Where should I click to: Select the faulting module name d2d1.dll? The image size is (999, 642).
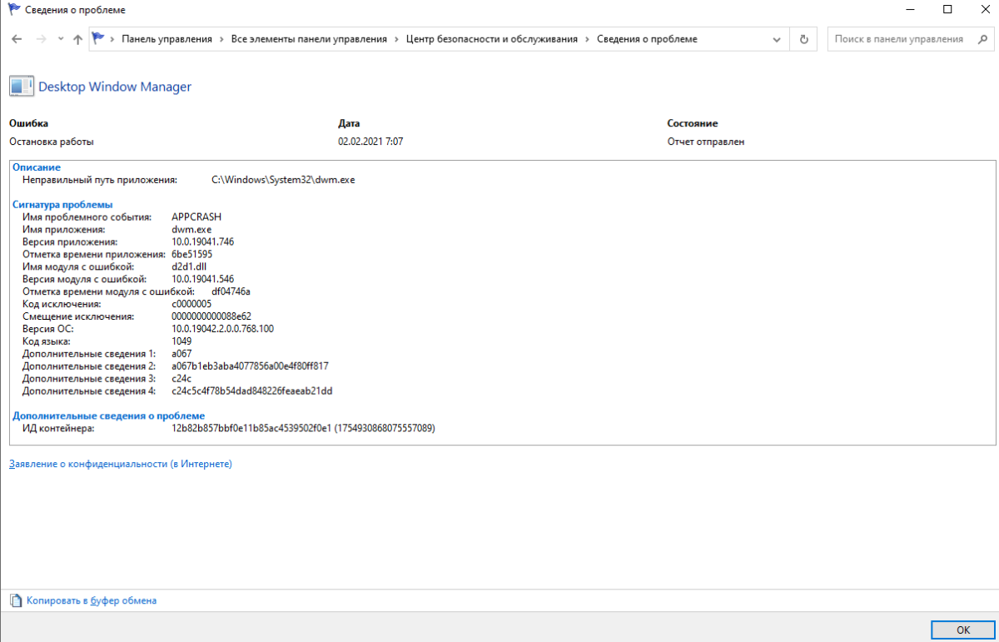tap(189, 266)
